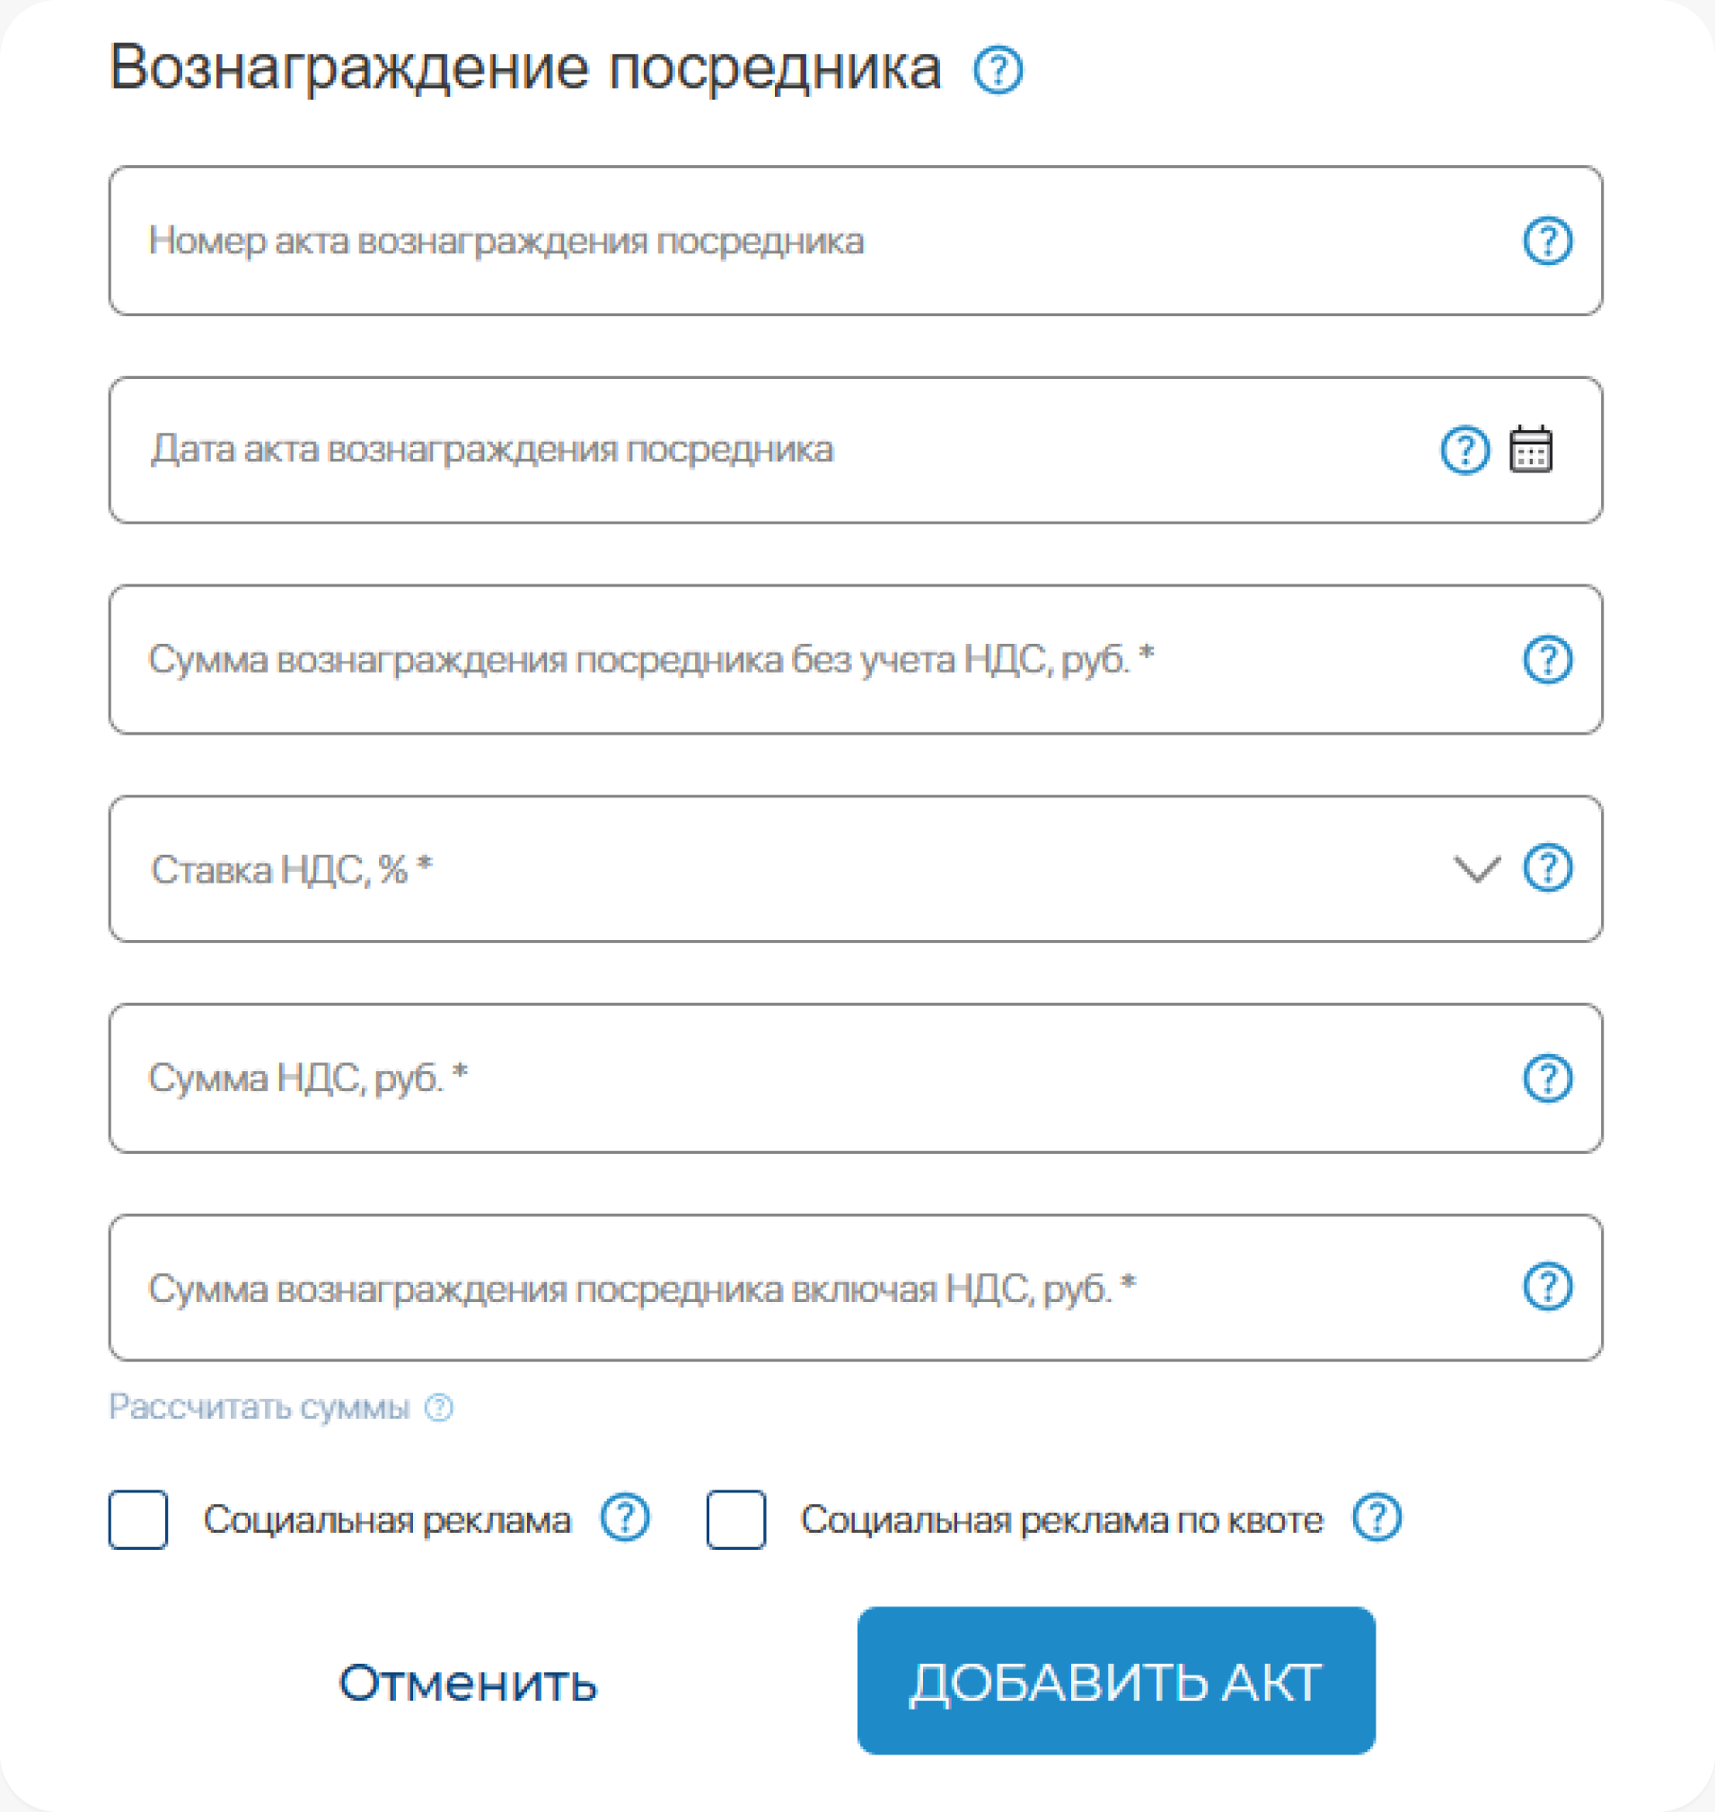1715x1812 pixels.
Task: Click the Отменить button
Action: point(467,1682)
